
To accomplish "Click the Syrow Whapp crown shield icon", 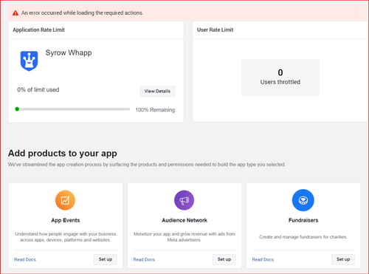I will click(x=29, y=61).
